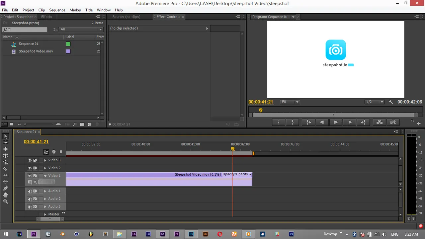Select the Slide tool
Screen dimensions: 425x239
[x=5, y=182]
